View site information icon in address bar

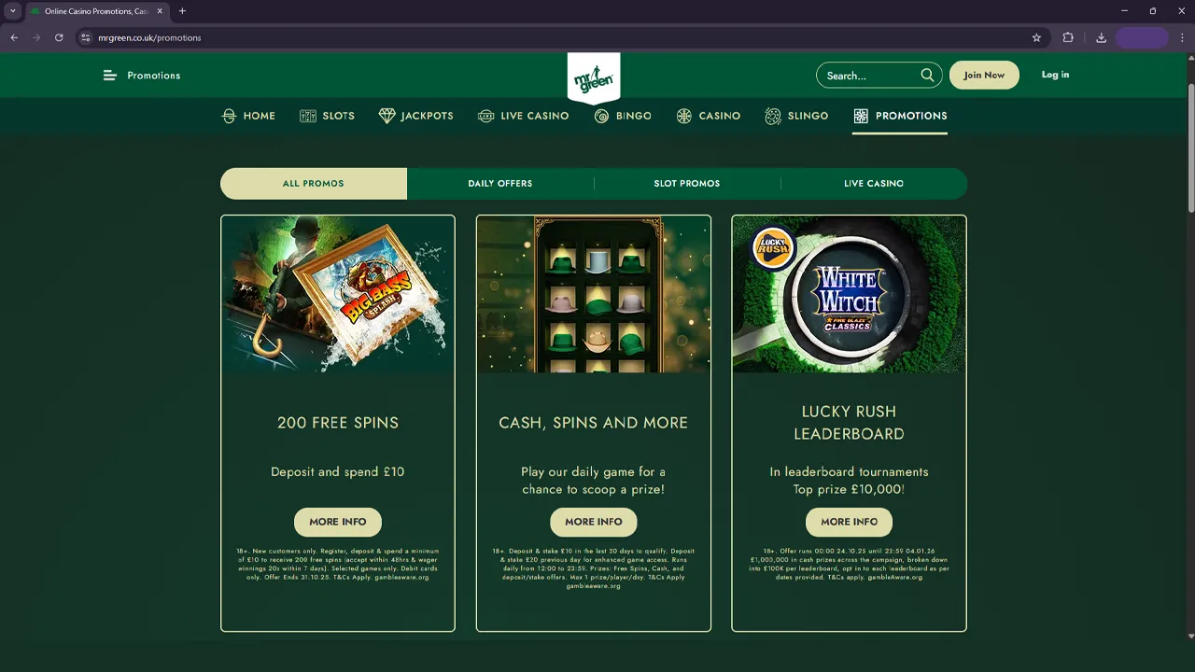[x=85, y=37]
